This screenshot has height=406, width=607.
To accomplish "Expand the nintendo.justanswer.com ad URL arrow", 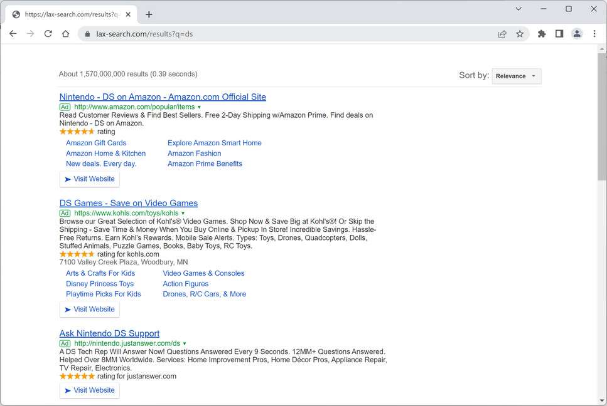I will click(185, 344).
